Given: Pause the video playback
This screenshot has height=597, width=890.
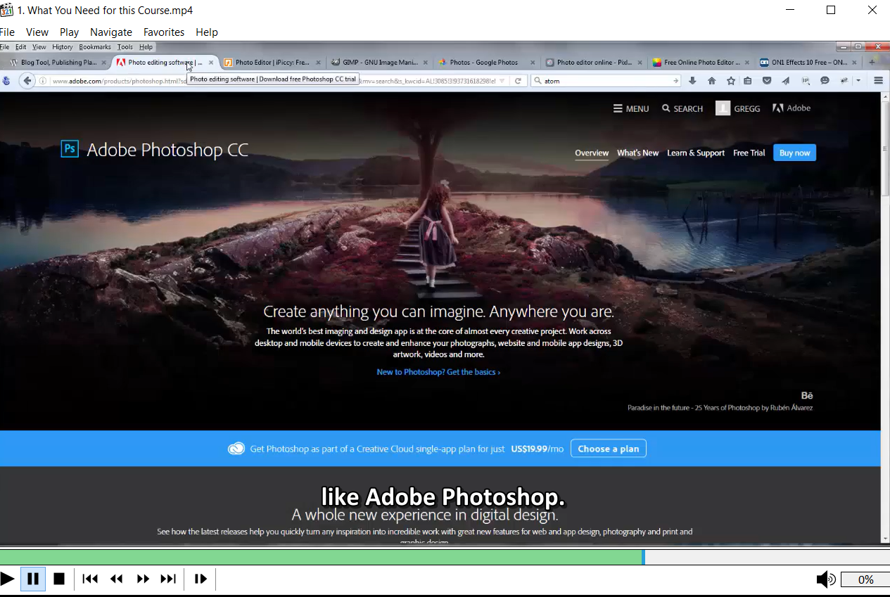Looking at the screenshot, I should pos(33,579).
